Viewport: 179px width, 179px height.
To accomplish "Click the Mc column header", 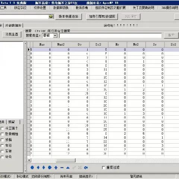I will pyautogui.click(x=117, y=44).
